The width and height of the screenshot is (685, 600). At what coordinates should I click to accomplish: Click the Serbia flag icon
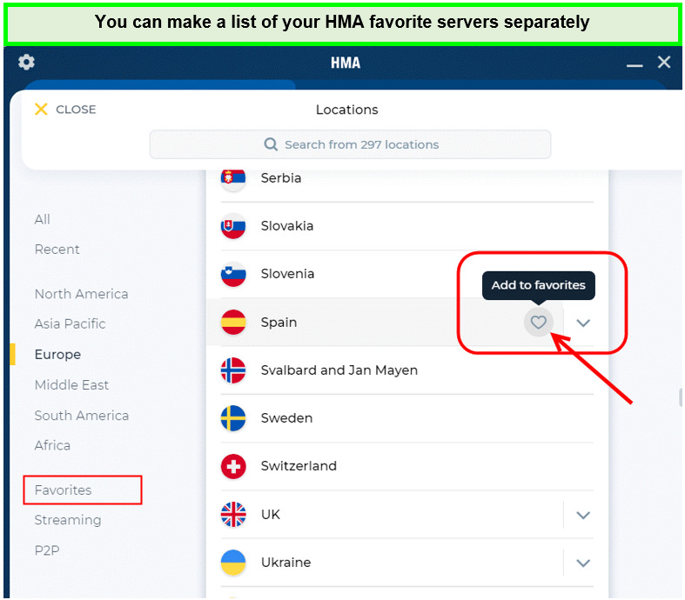point(233,179)
